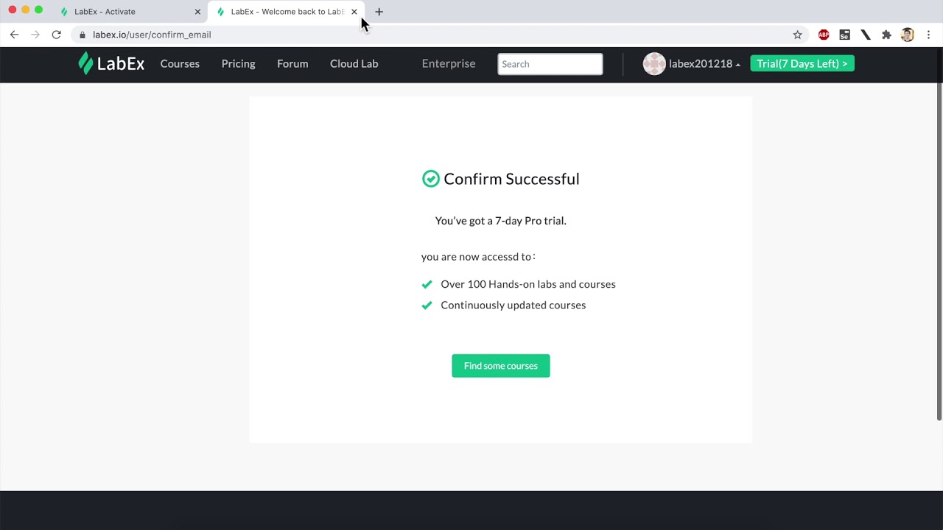Click the Trial(7 Days Left) button
Viewport: 943px width, 530px height.
pyautogui.click(x=802, y=64)
